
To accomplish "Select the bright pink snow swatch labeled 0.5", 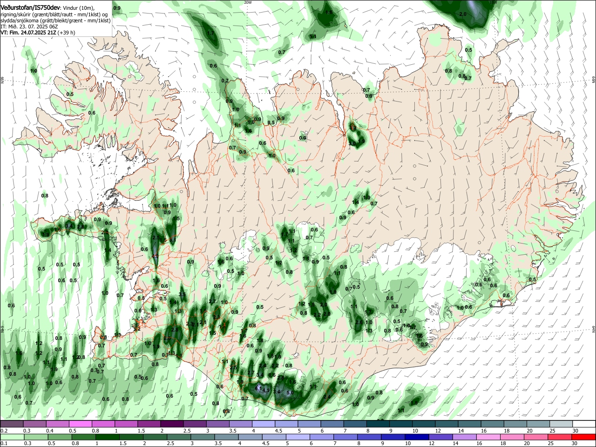I will pos(81,424).
